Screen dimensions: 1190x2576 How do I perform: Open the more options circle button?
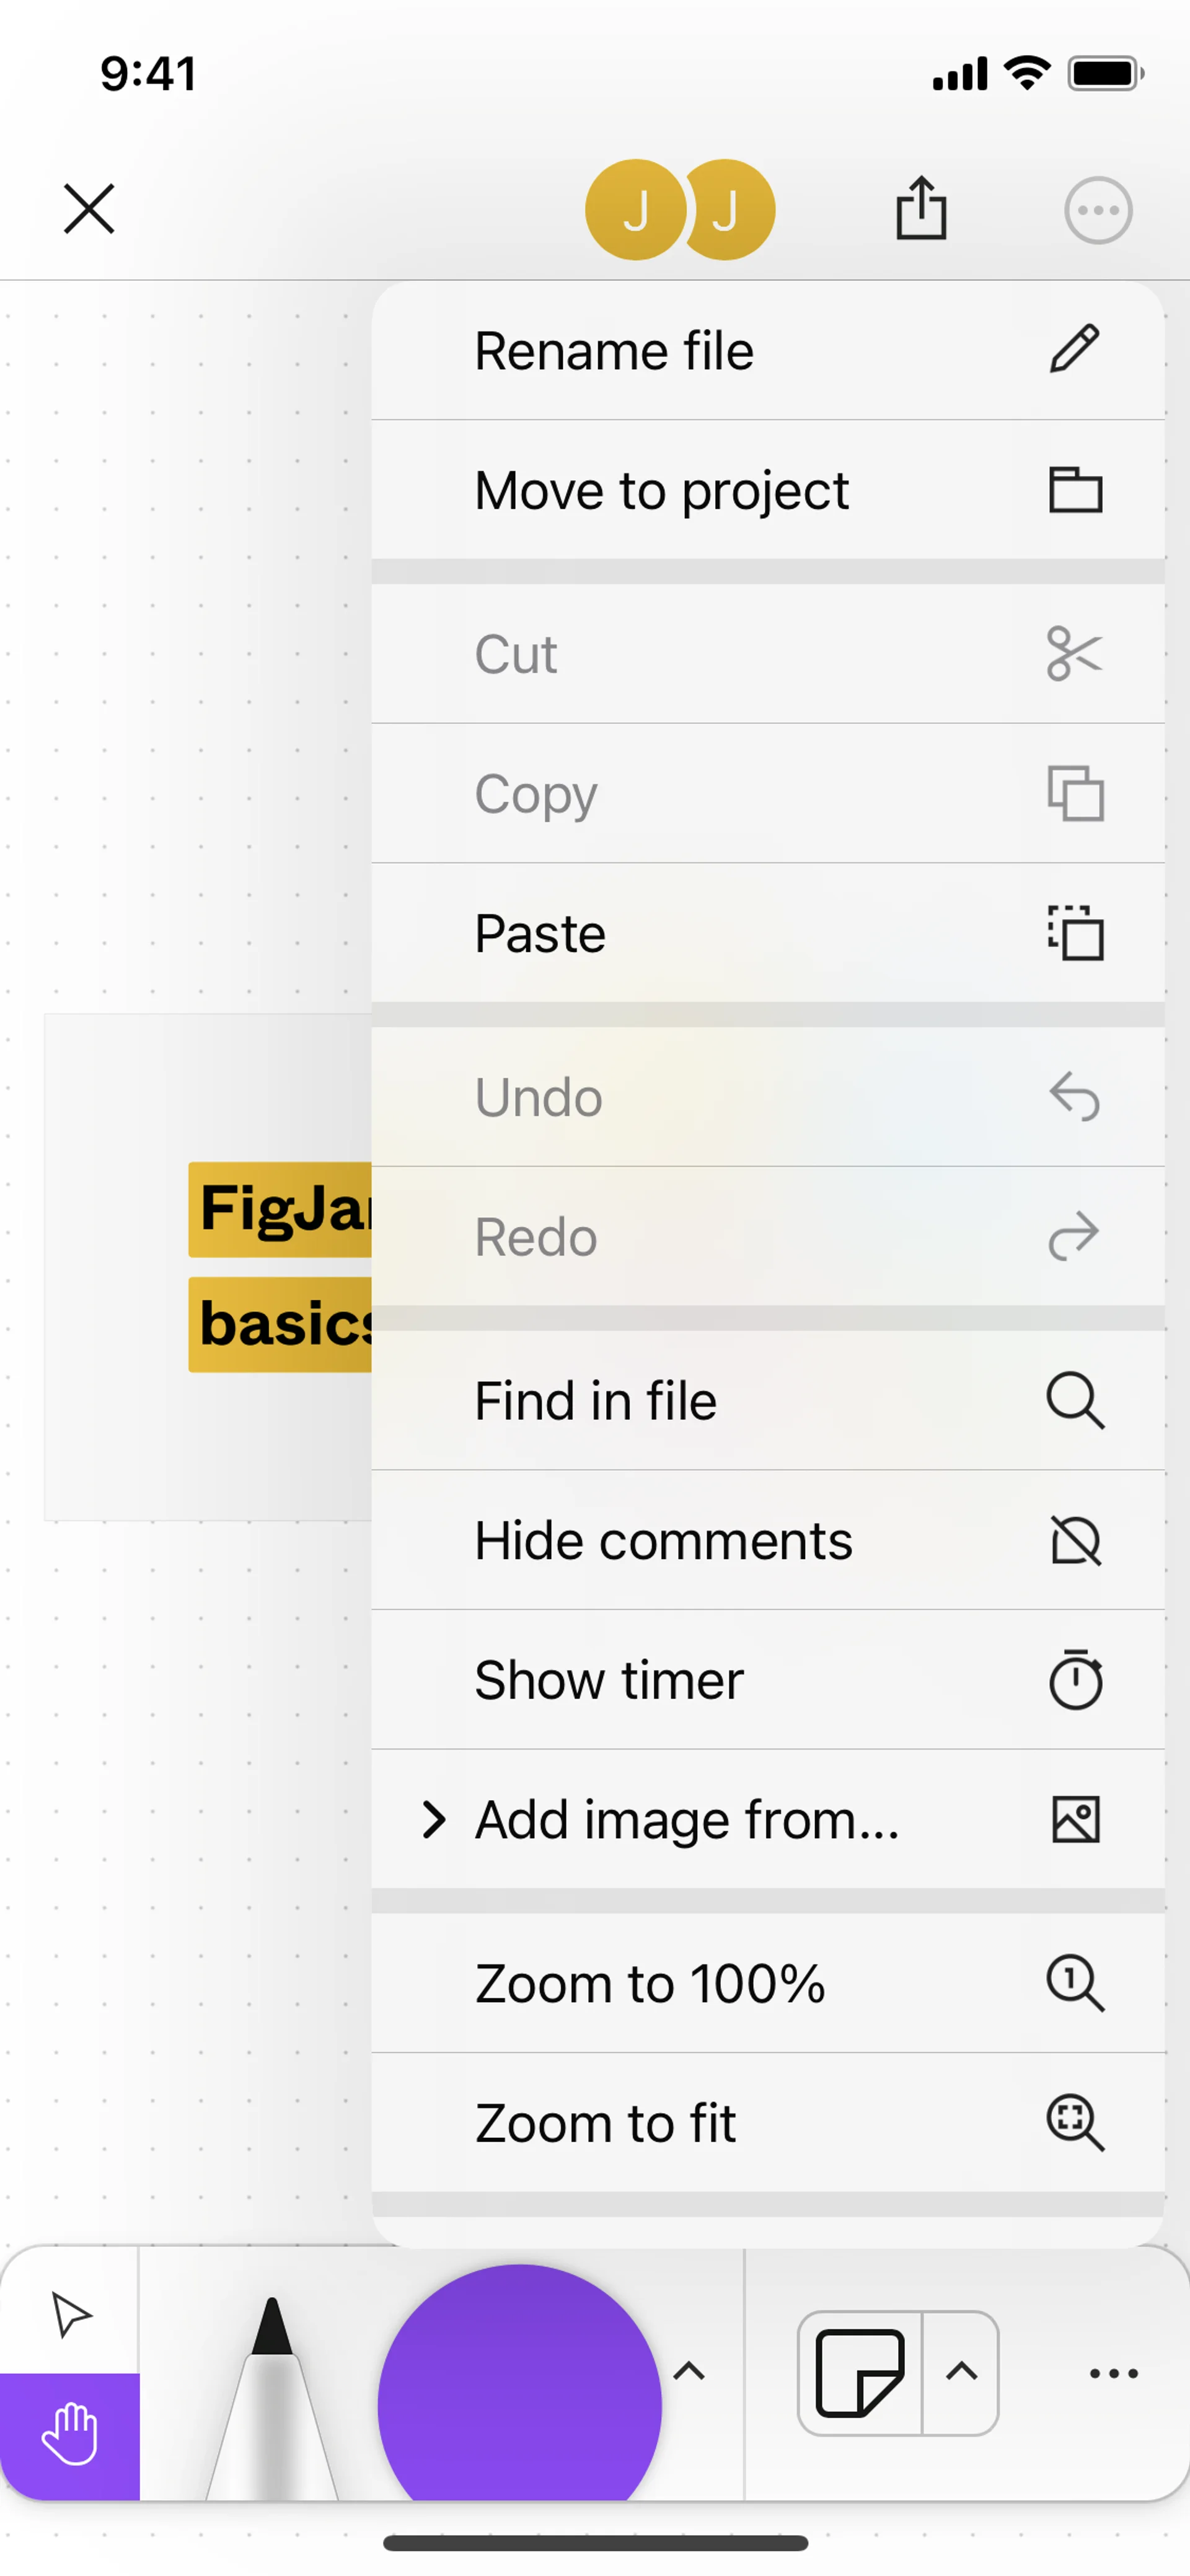[x=1098, y=210]
